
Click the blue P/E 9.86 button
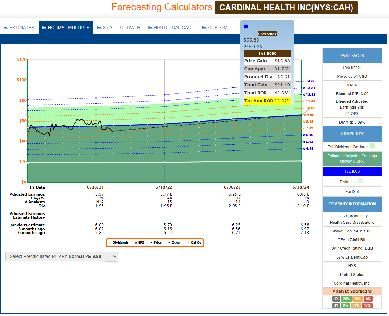tap(352, 171)
